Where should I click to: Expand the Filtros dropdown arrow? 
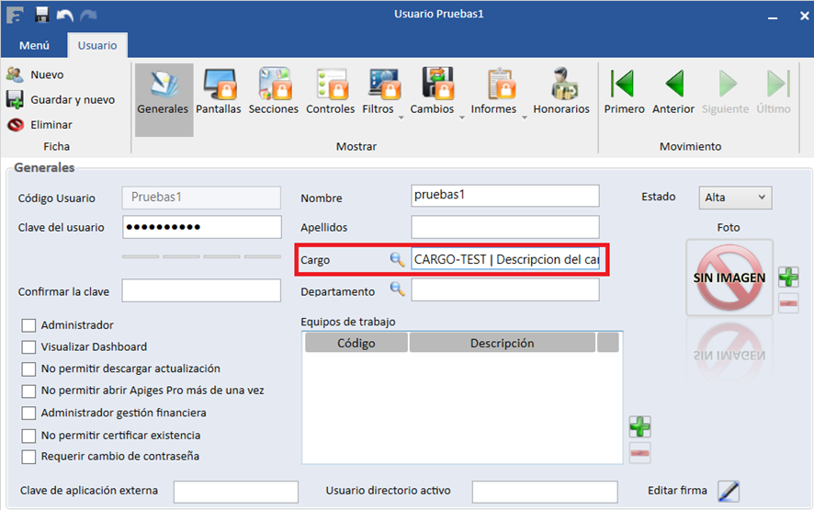coord(401,117)
